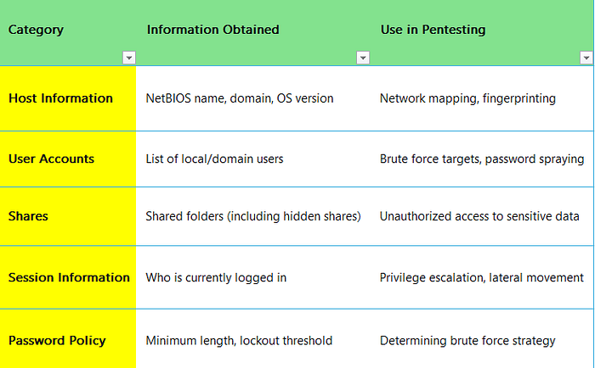The width and height of the screenshot is (595, 368).
Task: Click the Network mapping, fingerprinting cell
Action: pos(482,98)
